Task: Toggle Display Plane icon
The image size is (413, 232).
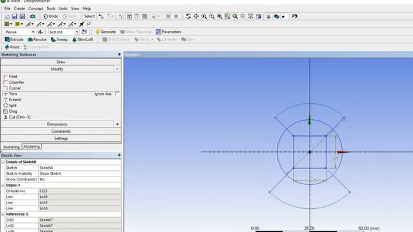Action: tap(269, 16)
